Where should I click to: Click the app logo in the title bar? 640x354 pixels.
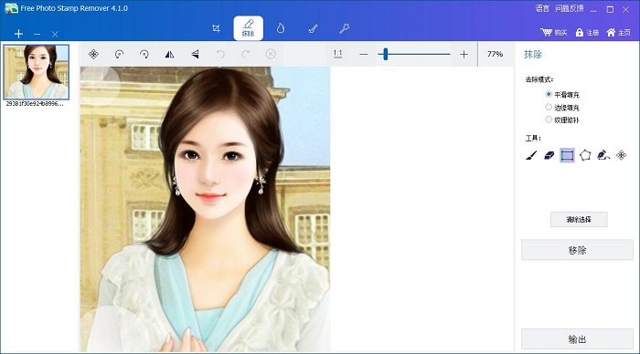(11, 8)
